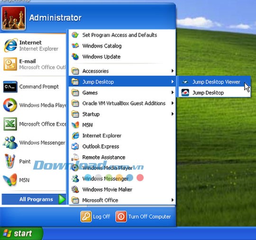The height and width of the screenshot is (240, 256).
Task: Click the Jump Desktop app icon in submenu
Action: coord(185,92)
